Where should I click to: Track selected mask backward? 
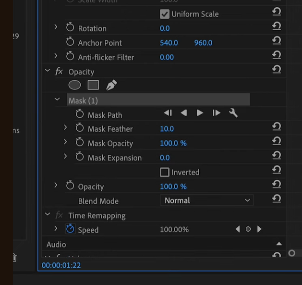point(184,113)
